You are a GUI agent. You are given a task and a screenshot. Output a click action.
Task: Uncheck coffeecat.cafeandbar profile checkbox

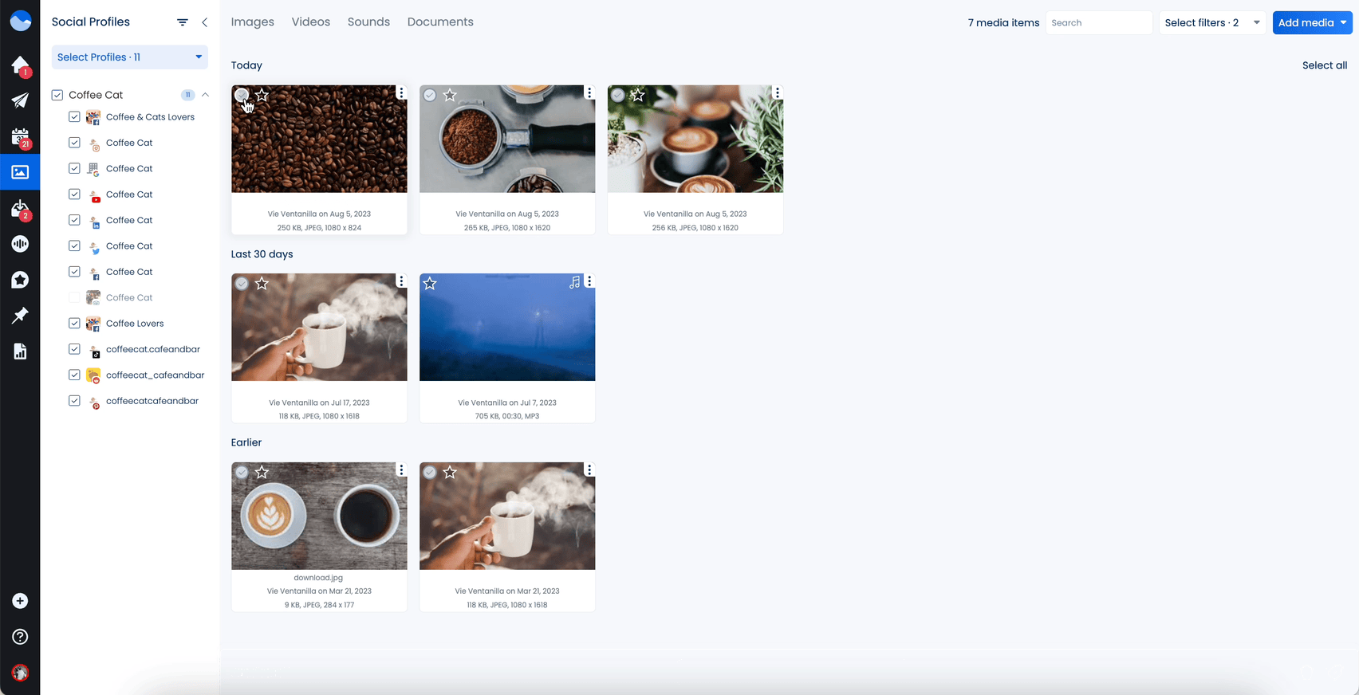point(74,349)
